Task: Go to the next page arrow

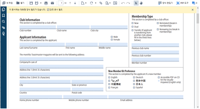Action: [x=75, y=3]
